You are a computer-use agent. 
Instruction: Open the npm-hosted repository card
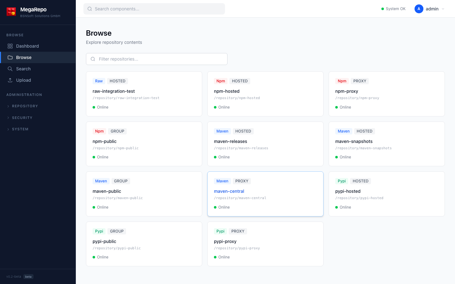[x=265, y=94]
